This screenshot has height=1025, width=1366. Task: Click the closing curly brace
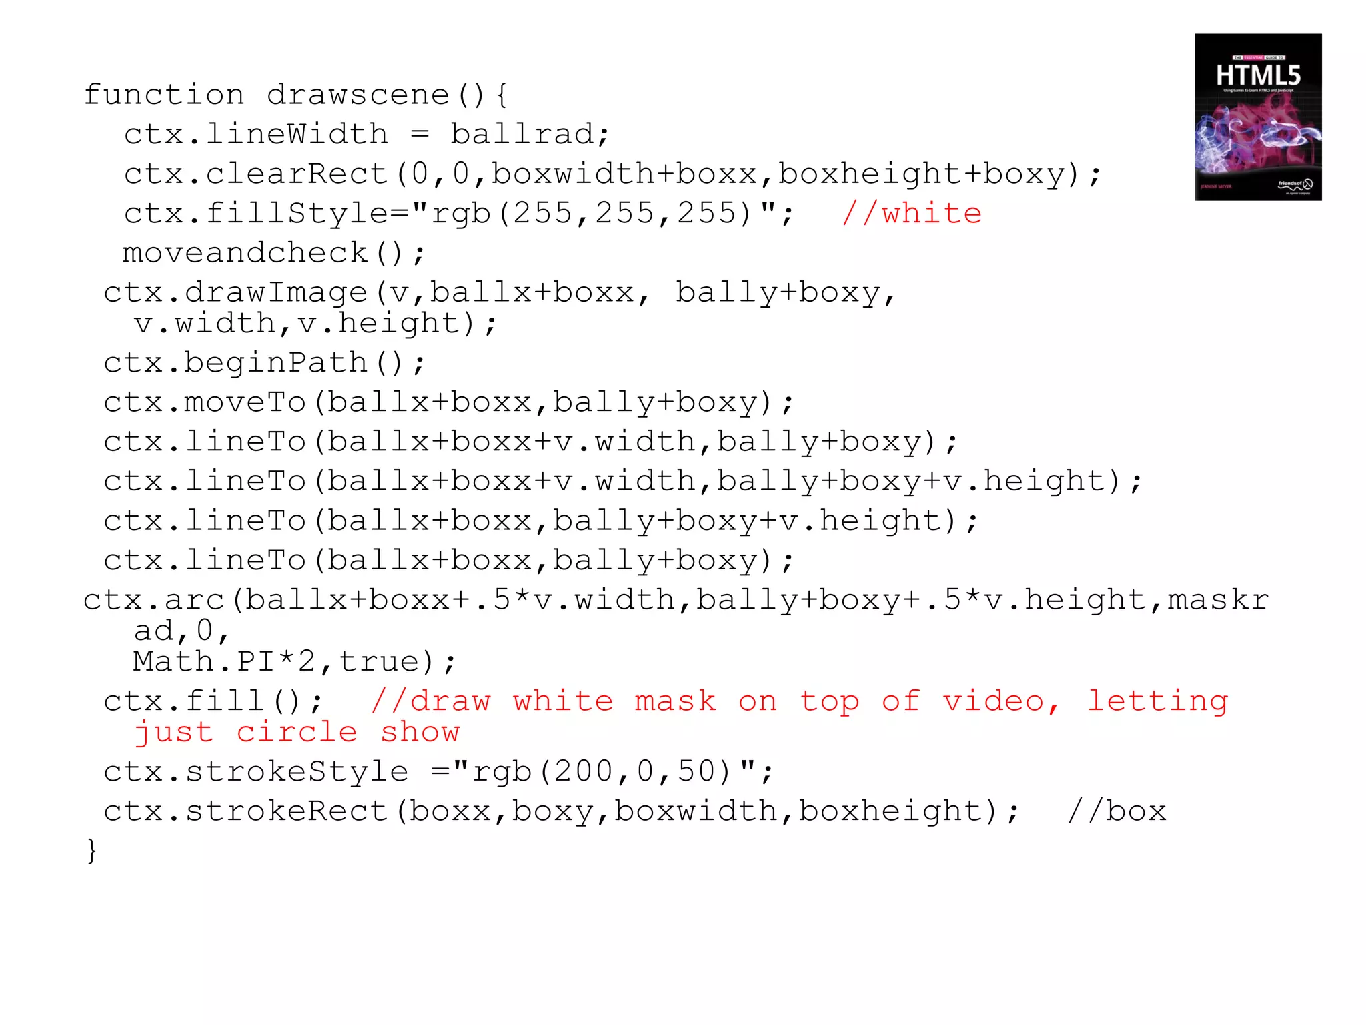tap(91, 851)
